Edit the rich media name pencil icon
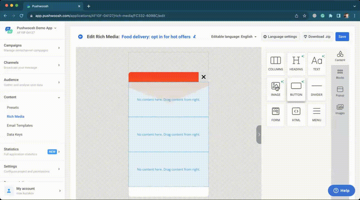Viewport: 360px width, 200px height. (195, 37)
